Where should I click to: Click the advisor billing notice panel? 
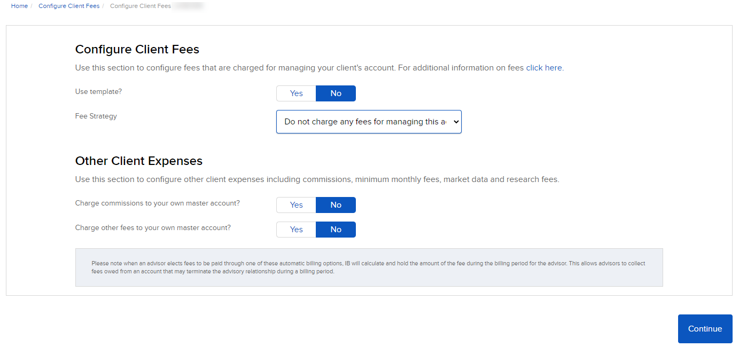[x=369, y=267]
